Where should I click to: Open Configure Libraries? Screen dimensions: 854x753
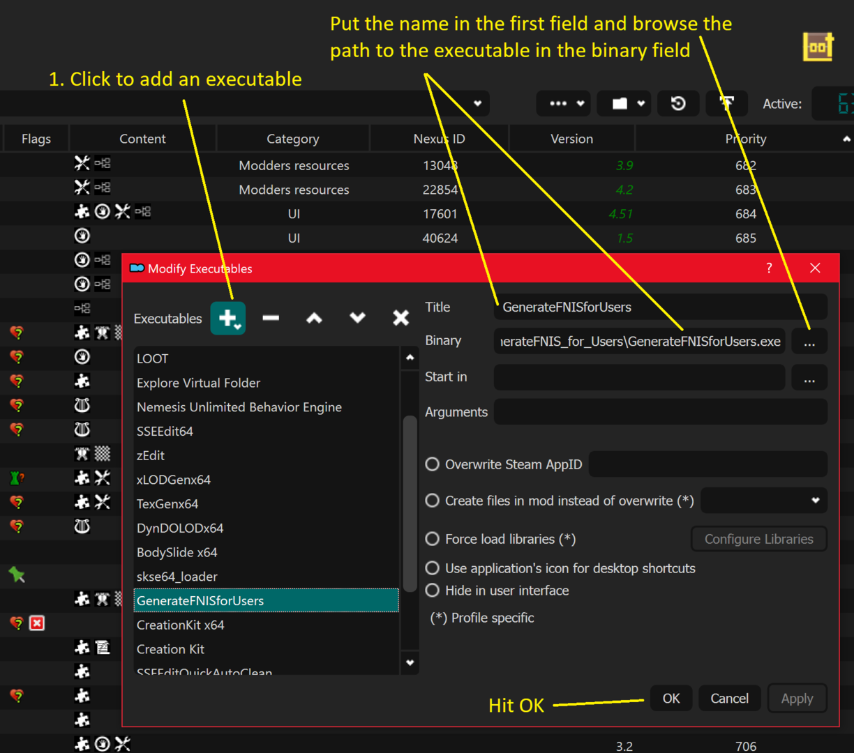tap(758, 539)
